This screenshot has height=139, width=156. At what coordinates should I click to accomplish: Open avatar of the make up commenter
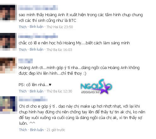[9, 105]
